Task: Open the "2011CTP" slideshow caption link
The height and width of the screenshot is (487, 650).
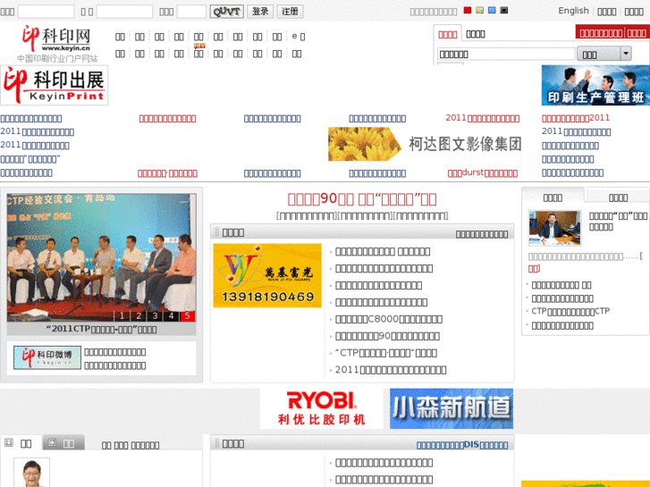Action: (x=102, y=330)
